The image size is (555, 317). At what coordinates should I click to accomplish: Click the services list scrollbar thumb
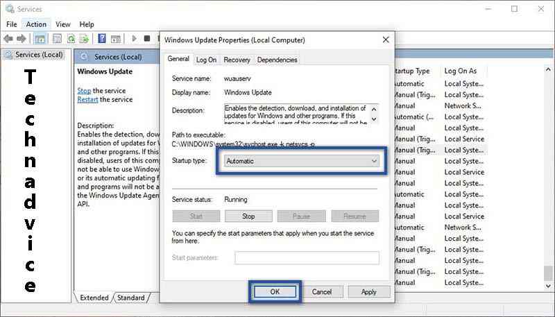(548, 273)
